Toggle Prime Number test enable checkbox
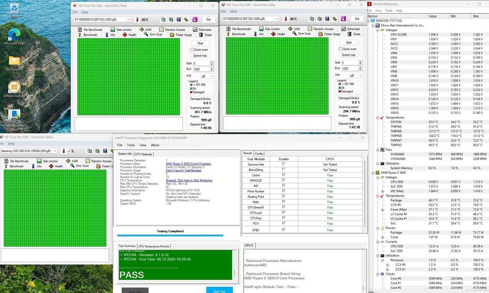 point(284,191)
